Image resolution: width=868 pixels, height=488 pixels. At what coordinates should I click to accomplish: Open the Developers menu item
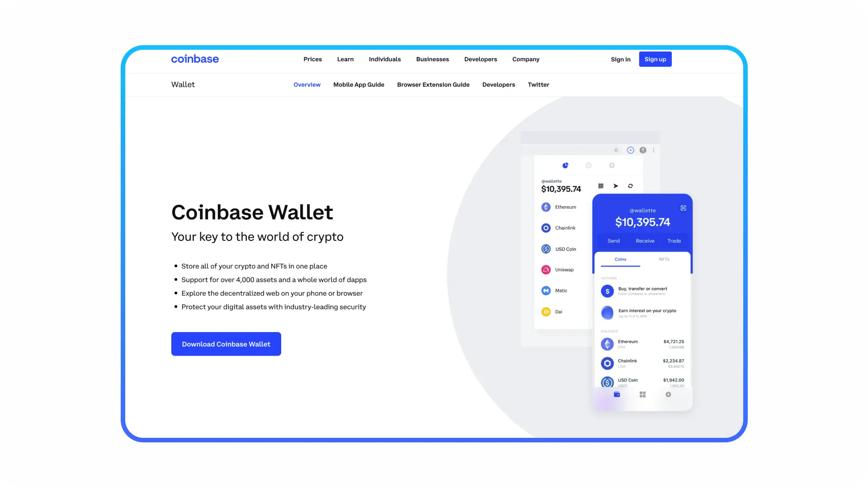click(x=481, y=59)
